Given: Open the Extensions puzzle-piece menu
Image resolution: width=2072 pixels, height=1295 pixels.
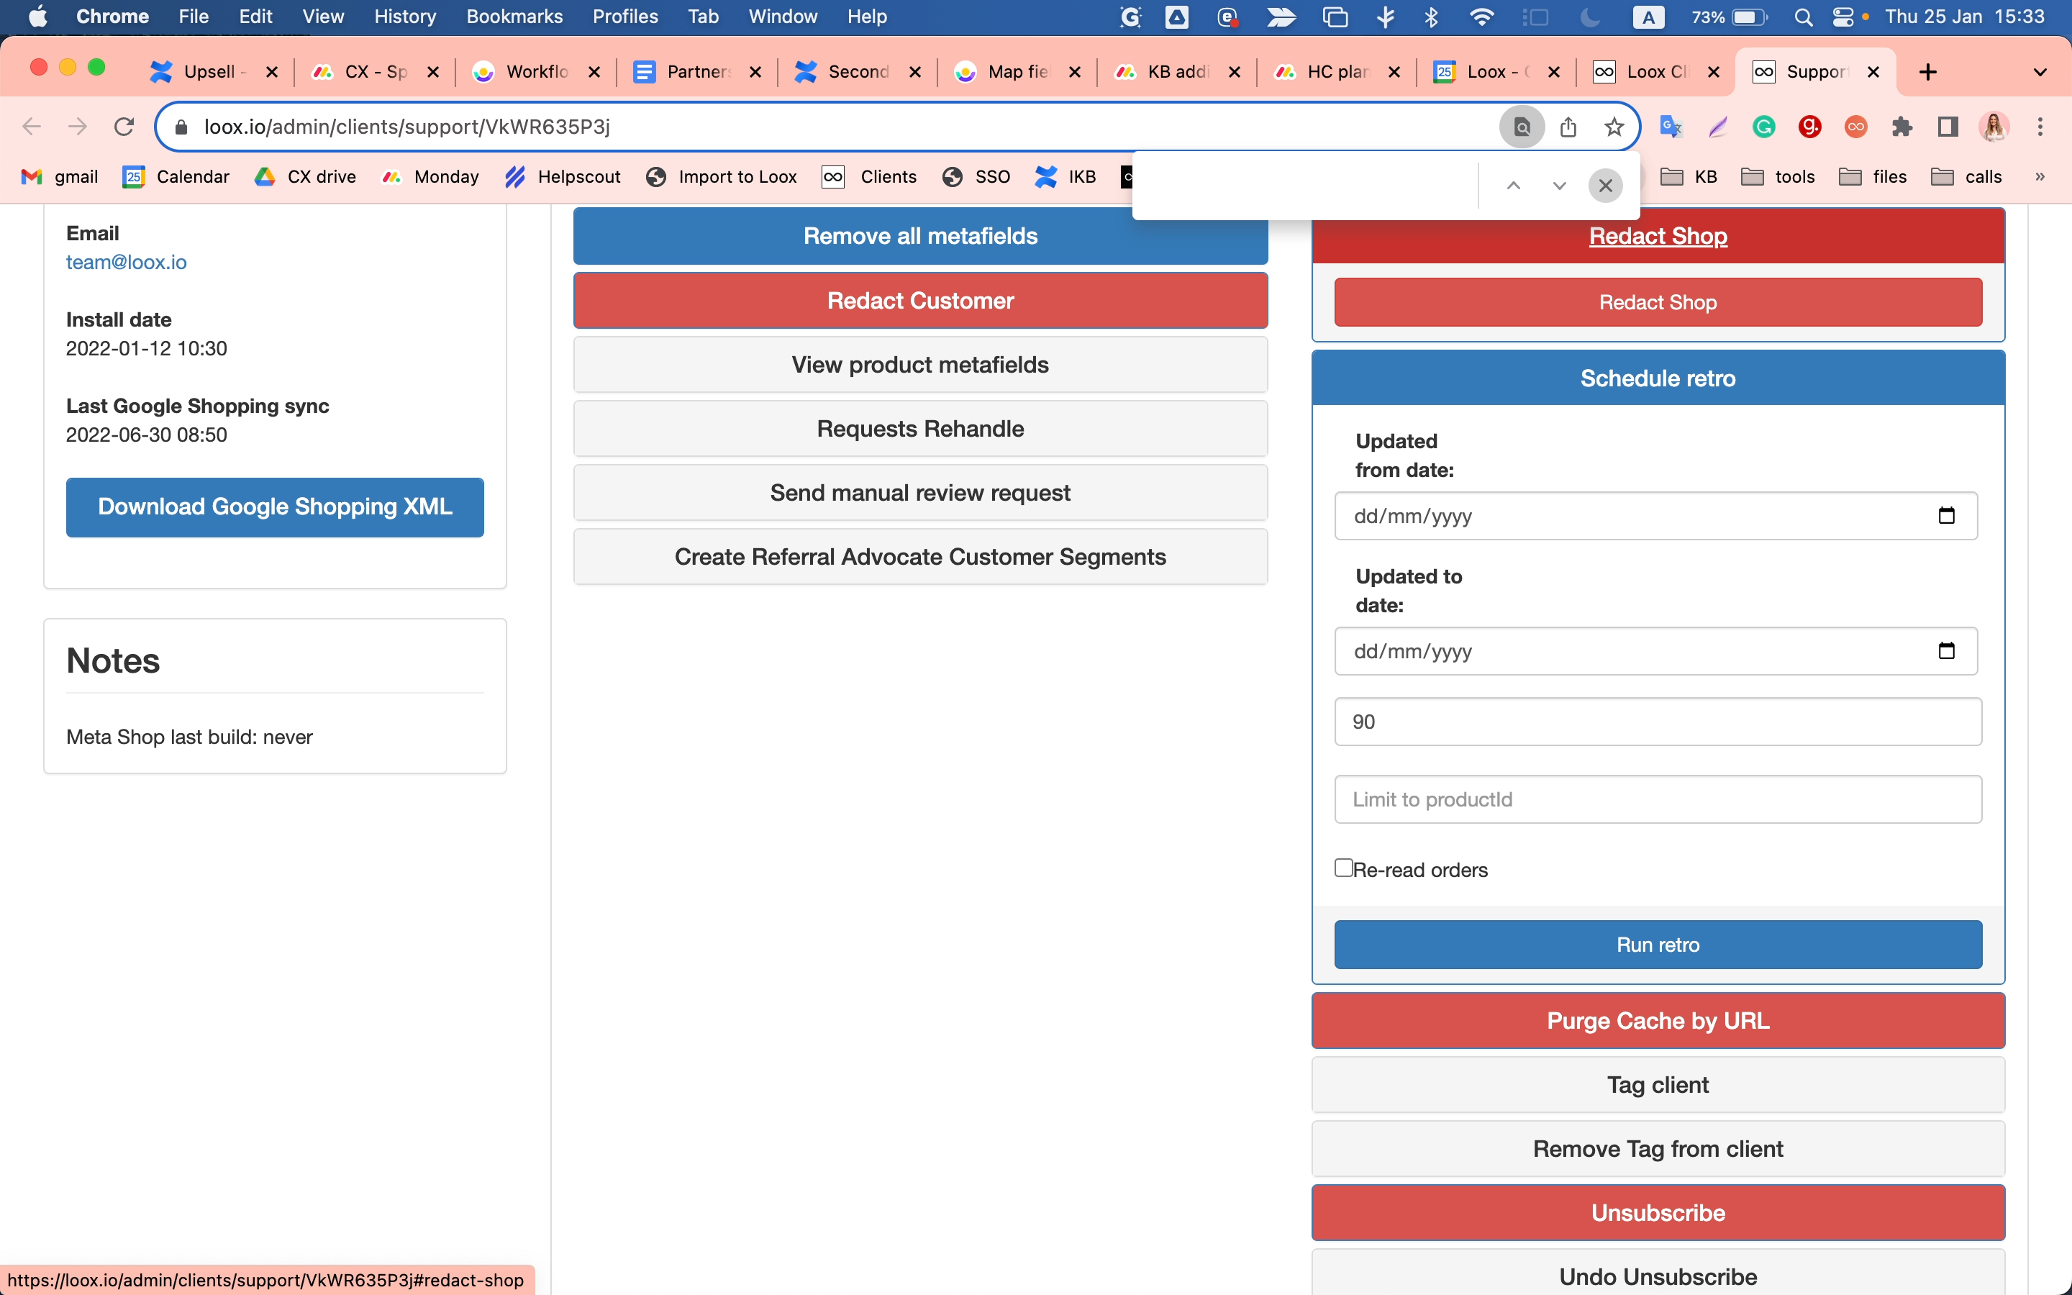Looking at the screenshot, I should pos(1902,127).
